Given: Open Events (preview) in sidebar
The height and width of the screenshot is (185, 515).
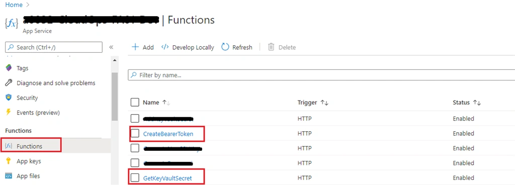Looking at the screenshot, I should tap(38, 113).
